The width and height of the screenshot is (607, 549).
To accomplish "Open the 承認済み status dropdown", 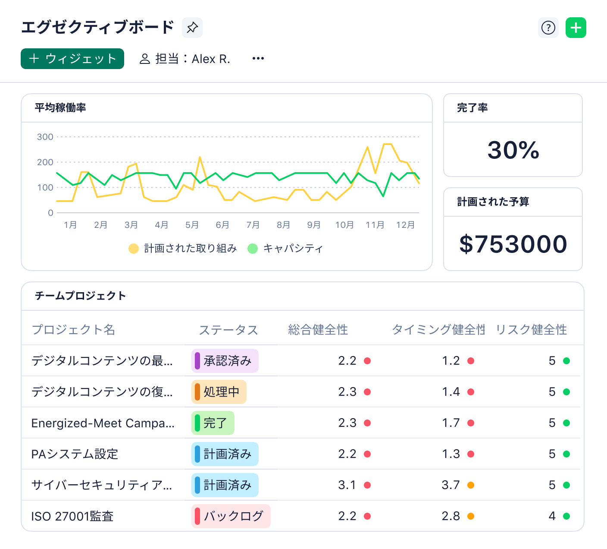I will click(225, 361).
